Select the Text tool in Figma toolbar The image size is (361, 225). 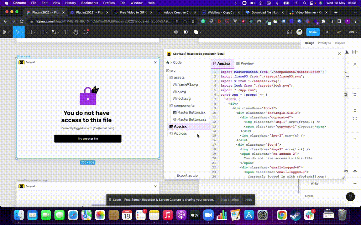(x=65, y=32)
